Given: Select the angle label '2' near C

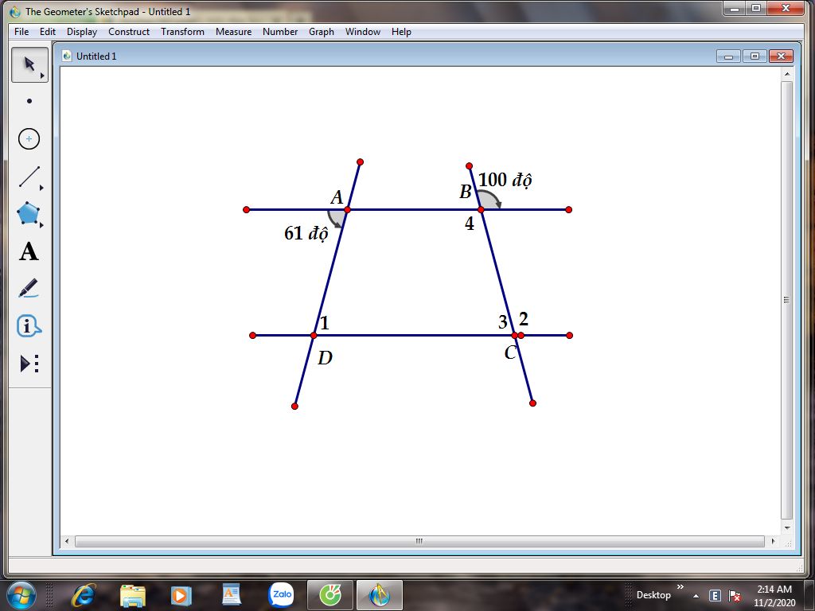Looking at the screenshot, I should 524,318.
